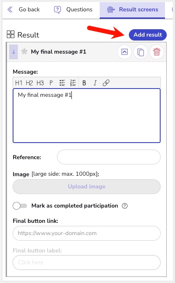Collapse the result panel with chevron icon
The image size is (175, 283).
point(125,52)
